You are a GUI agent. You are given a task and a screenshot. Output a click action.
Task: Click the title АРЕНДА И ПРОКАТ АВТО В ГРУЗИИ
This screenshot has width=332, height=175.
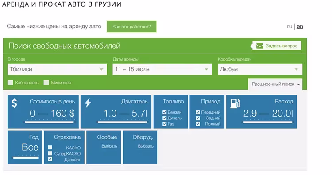(x=62, y=4)
